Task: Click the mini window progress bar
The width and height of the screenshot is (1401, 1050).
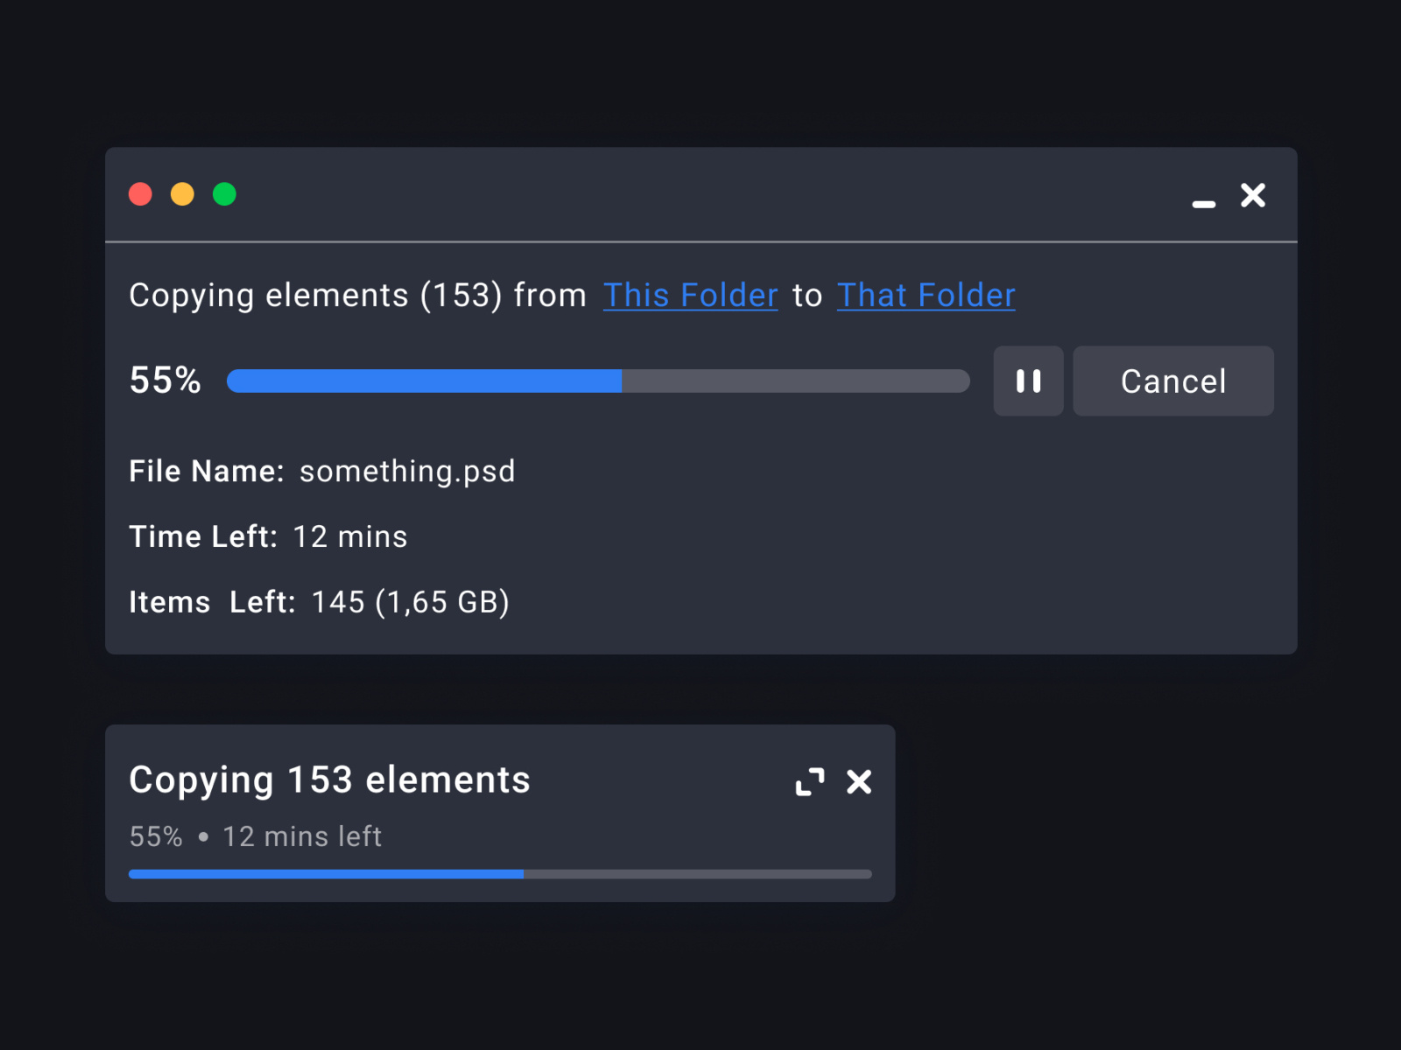Action: [499, 873]
